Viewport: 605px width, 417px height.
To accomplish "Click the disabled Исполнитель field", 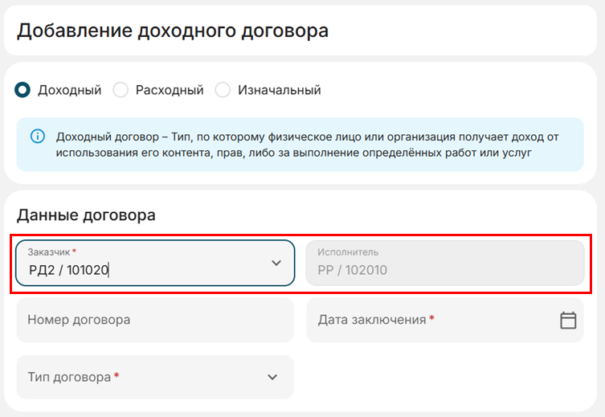I will click(x=444, y=263).
